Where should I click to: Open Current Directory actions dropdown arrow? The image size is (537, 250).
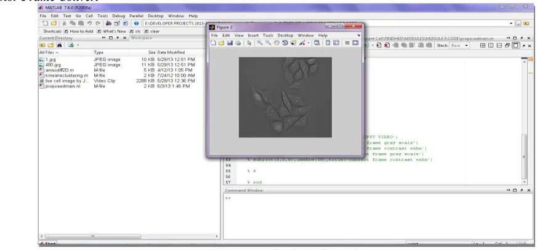point(78,45)
